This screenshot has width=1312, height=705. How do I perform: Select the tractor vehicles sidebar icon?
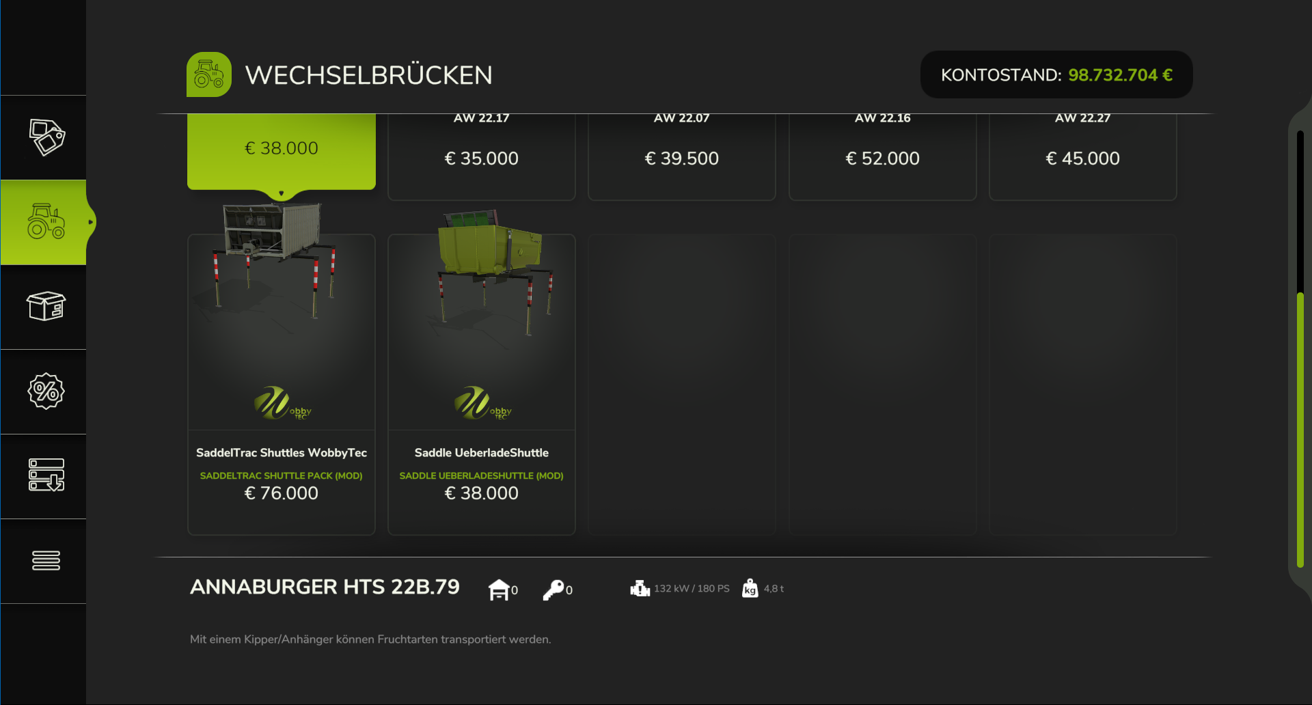pos(46,221)
